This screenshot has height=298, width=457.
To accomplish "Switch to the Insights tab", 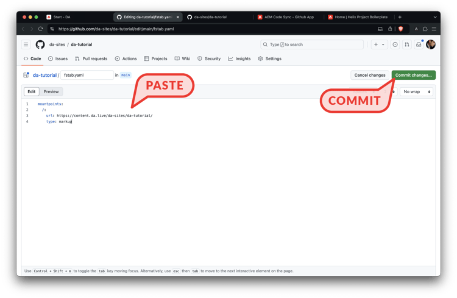I will click(x=239, y=59).
